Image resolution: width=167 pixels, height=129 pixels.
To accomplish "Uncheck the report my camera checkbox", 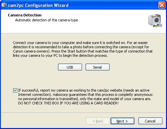I will [x=15, y=90].
